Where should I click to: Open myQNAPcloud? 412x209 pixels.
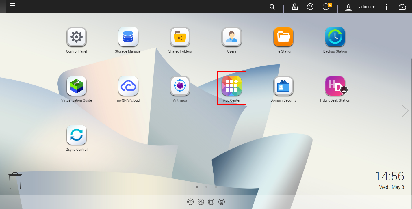click(128, 85)
